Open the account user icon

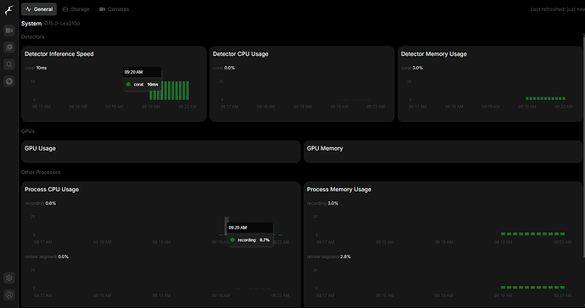9,295
